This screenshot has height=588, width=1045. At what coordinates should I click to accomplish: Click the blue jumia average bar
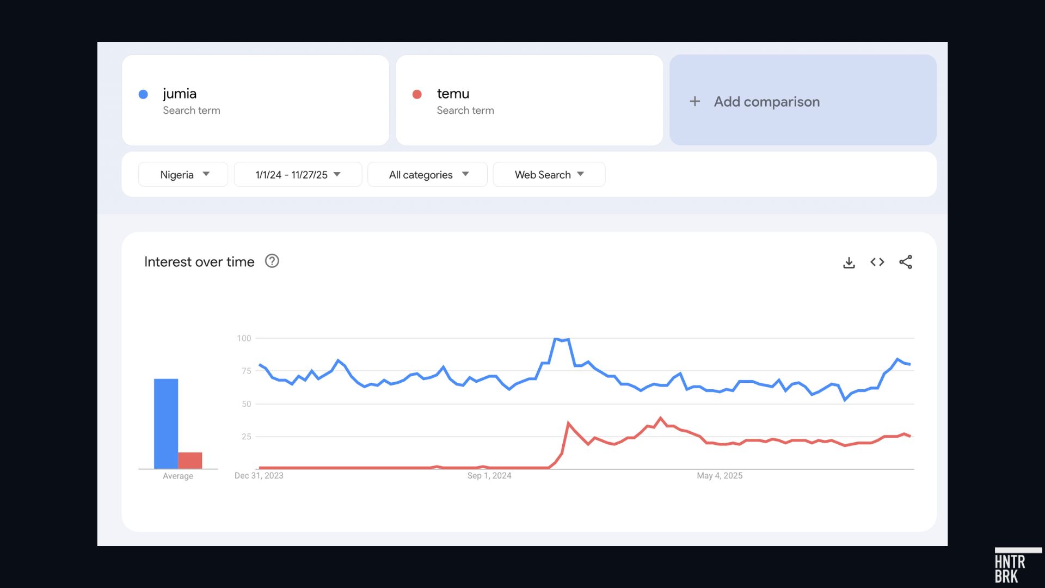click(x=166, y=423)
